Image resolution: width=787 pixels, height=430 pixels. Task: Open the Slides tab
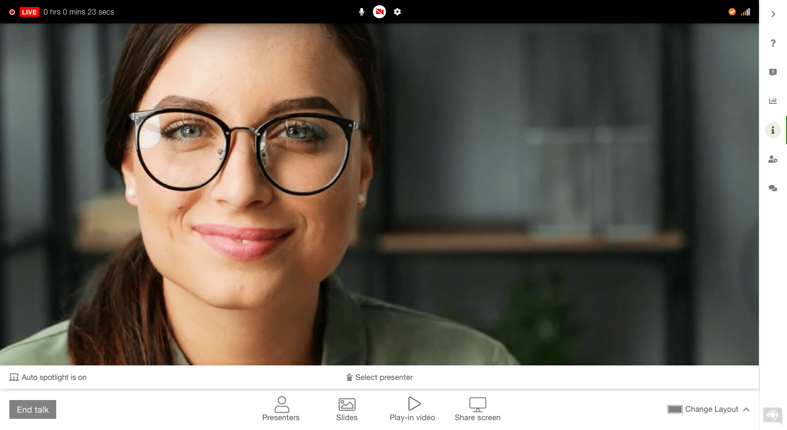point(347,409)
